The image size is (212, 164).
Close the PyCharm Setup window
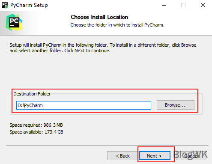tap(203, 5)
